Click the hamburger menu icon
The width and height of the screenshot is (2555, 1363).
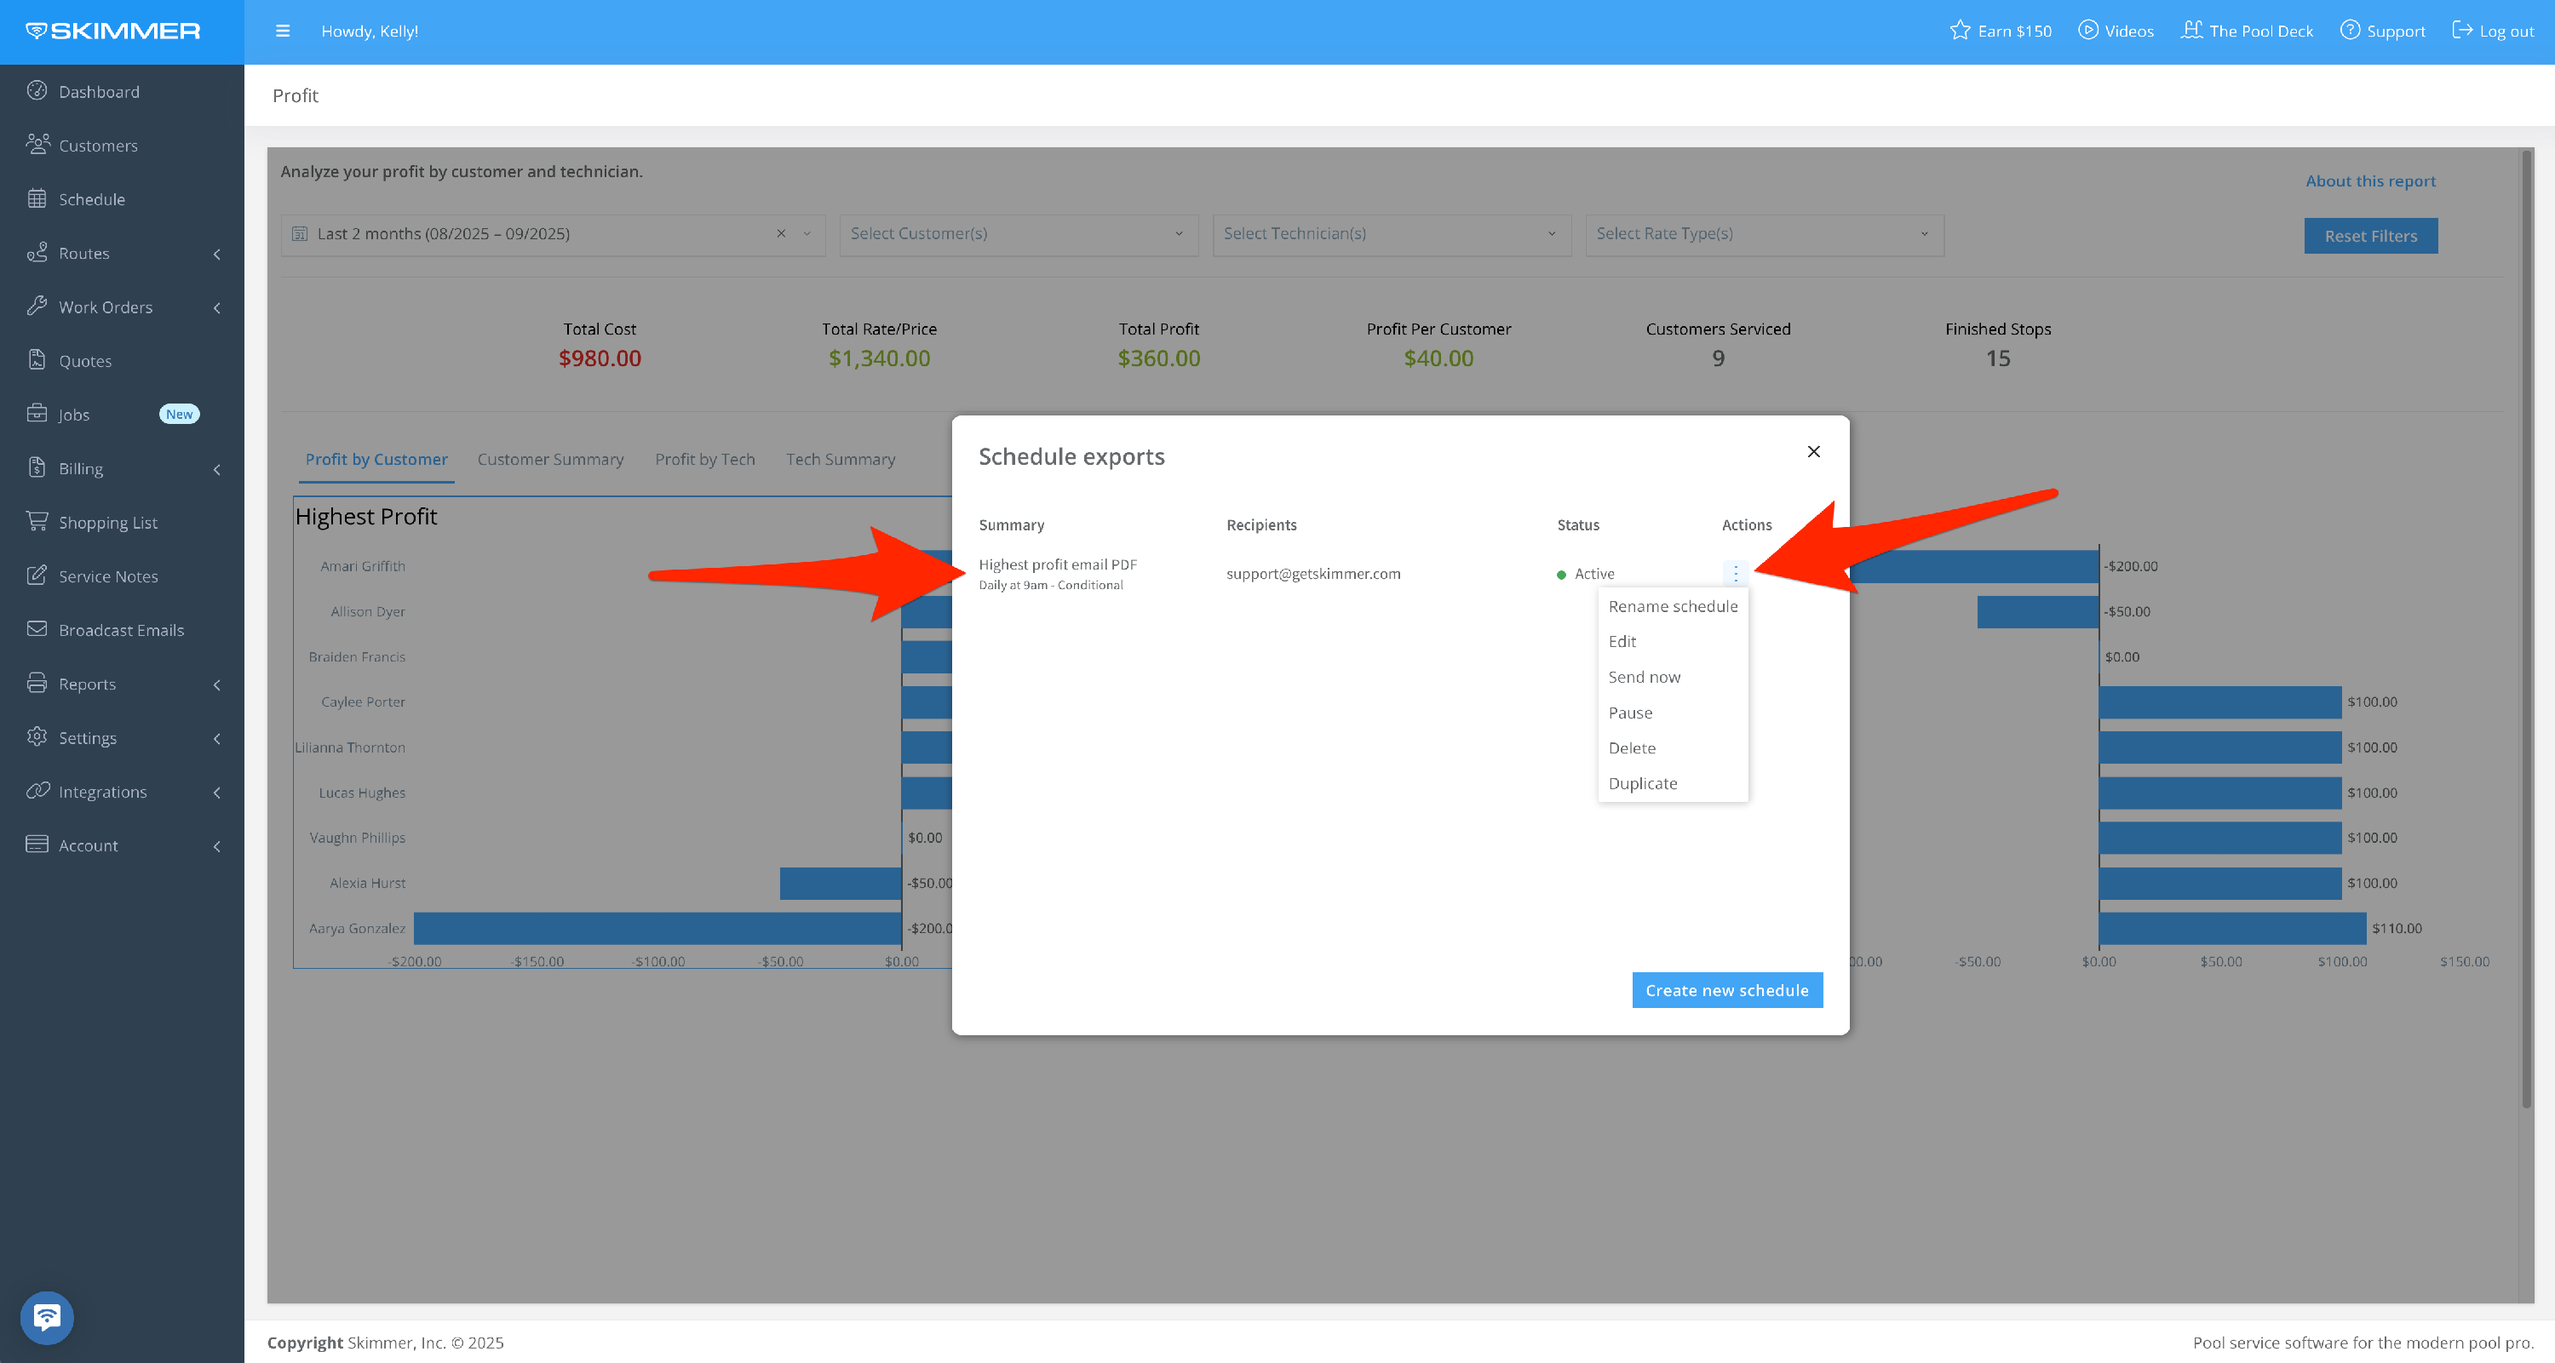click(283, 31)
